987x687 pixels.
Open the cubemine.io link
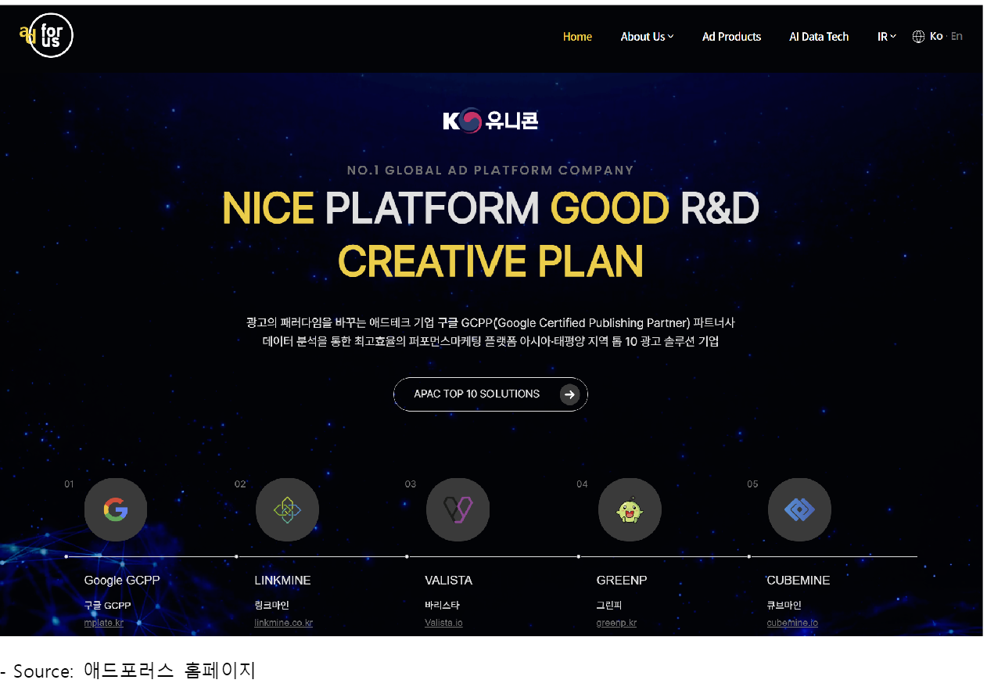(x=792, y=623)
